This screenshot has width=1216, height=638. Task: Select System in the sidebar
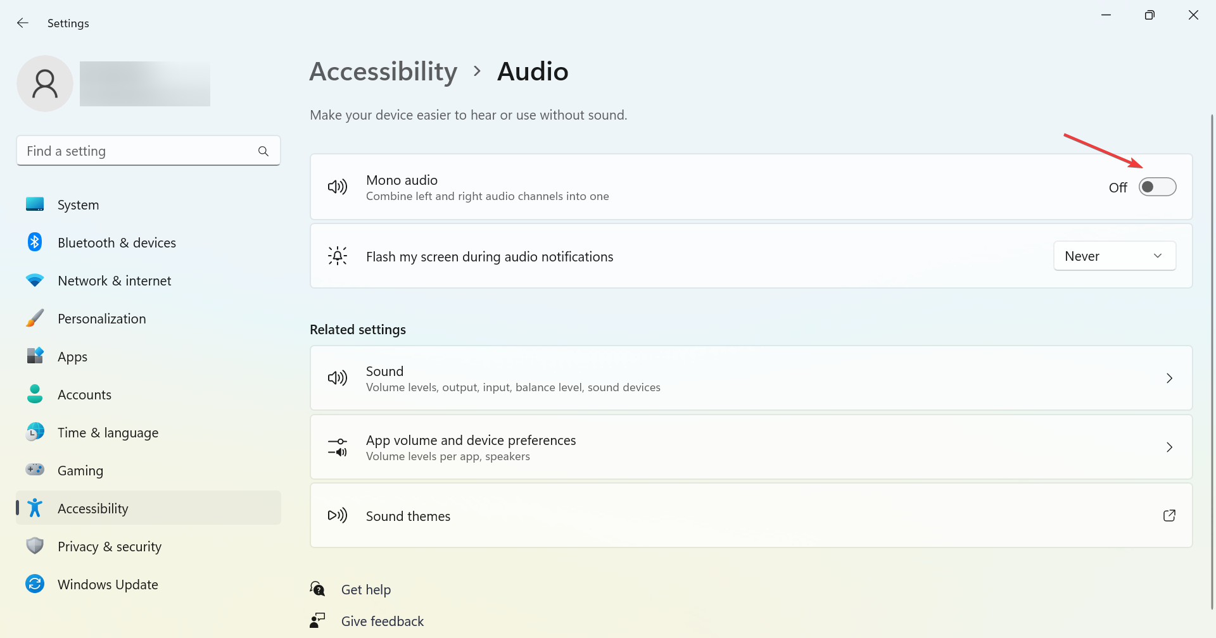point(79,205)
